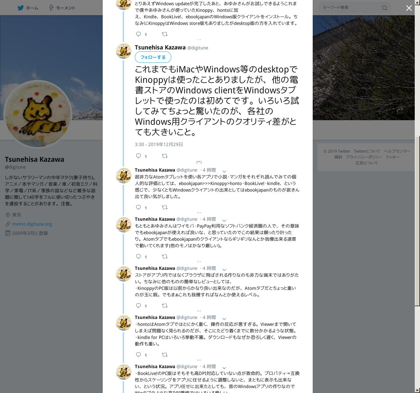This screenshot has width=420, height=393.
Task: Close the tweet overlay with the X
Action: click(x=409, y=8)
